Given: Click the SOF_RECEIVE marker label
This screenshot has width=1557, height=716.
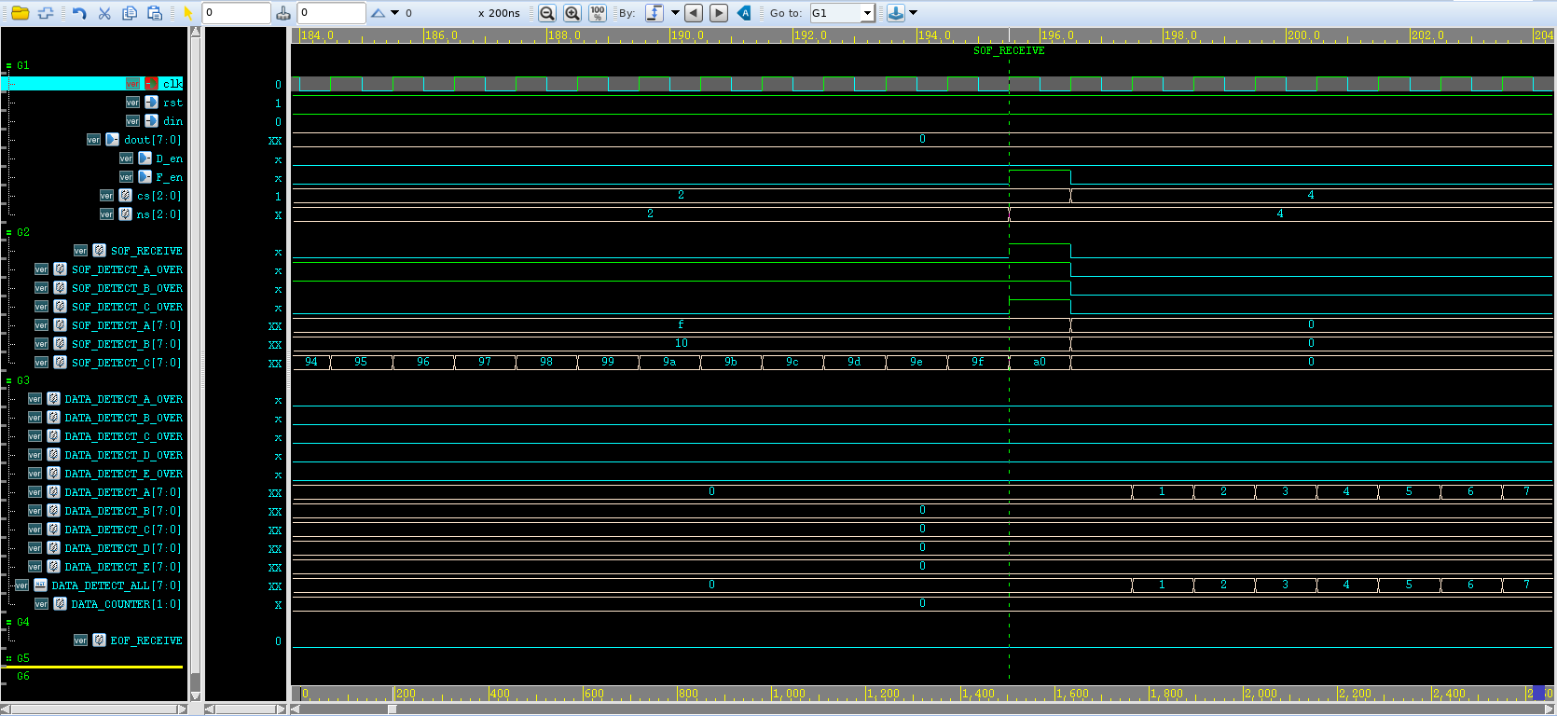Looking at the screenshot, I should [x=1009, y=51].
